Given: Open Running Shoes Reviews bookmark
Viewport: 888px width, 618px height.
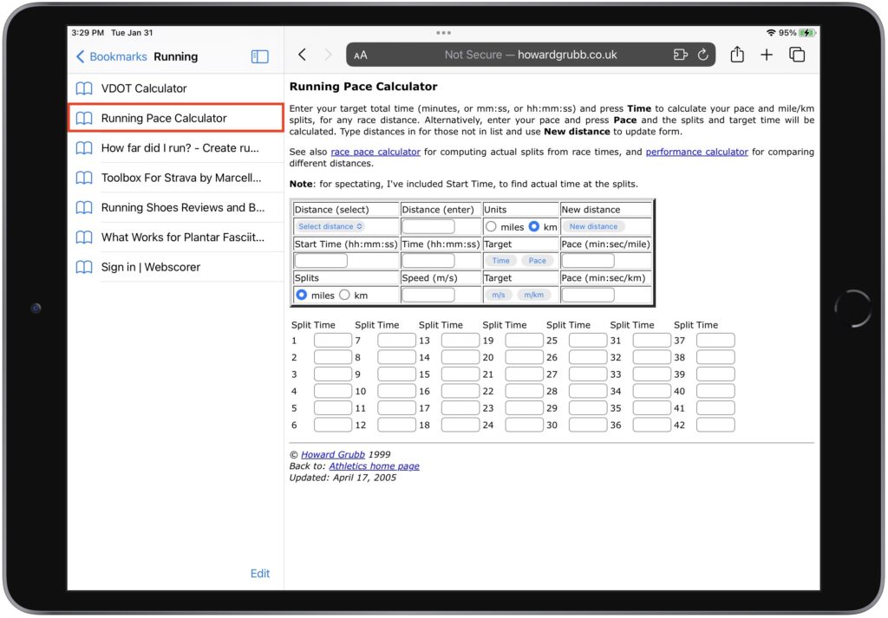Looking at the screenshot, I should click(175, 208).
